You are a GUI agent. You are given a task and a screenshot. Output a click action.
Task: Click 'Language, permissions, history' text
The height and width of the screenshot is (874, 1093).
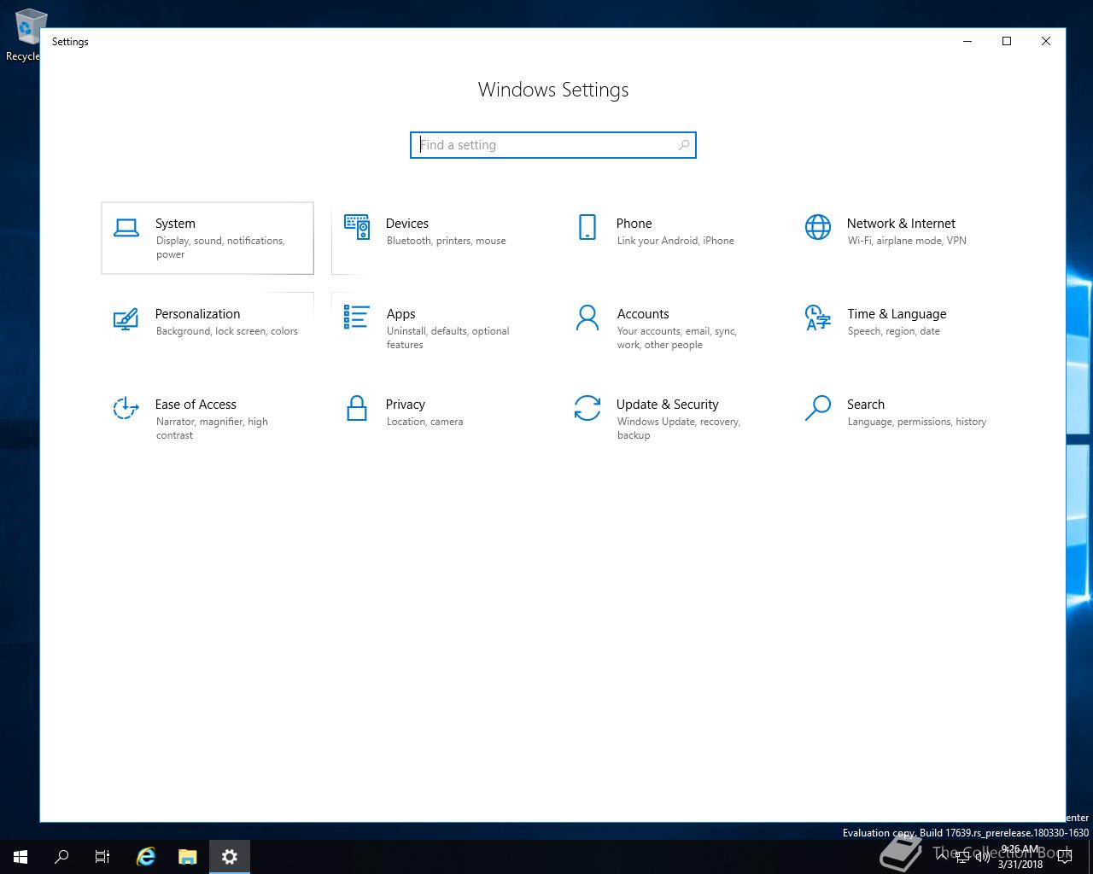point(916,422)
